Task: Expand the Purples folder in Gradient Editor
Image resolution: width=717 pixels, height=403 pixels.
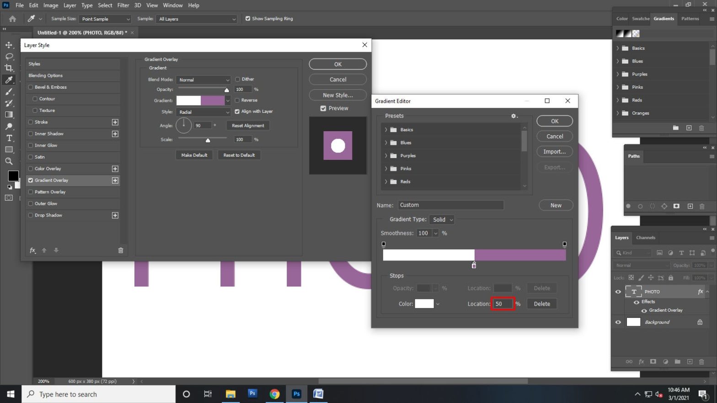Action: point(386,156)
